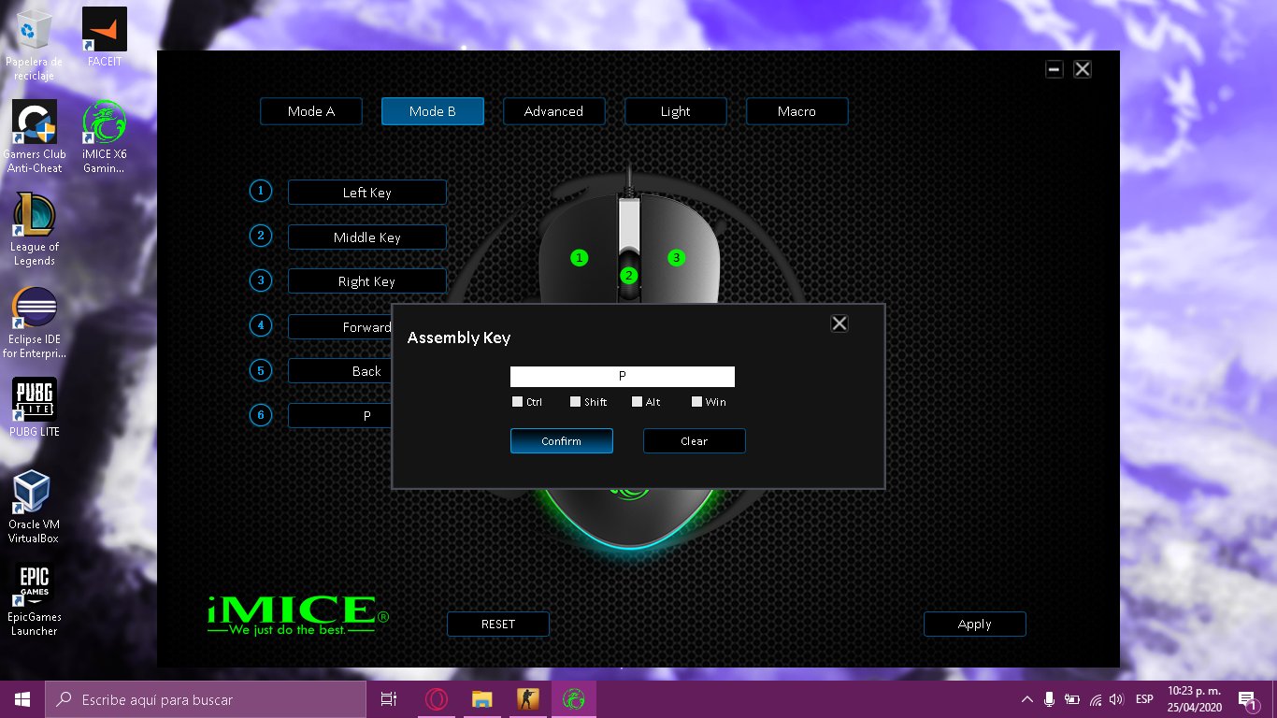Open the Counter-Strike taskbar icon
Viewport: 1277px width, 718px height.
click(x=528, y=699)
